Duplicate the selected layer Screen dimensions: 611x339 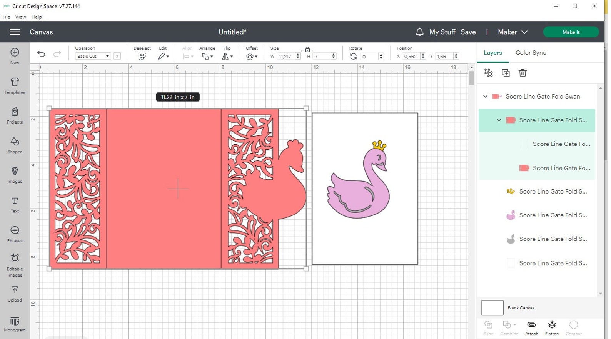click(506, 73)
